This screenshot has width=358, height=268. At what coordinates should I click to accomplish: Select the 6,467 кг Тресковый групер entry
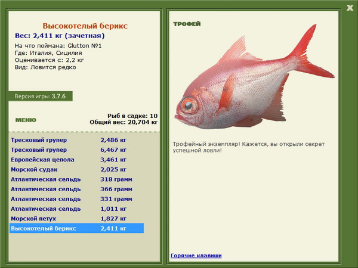[x=77, y=149]
